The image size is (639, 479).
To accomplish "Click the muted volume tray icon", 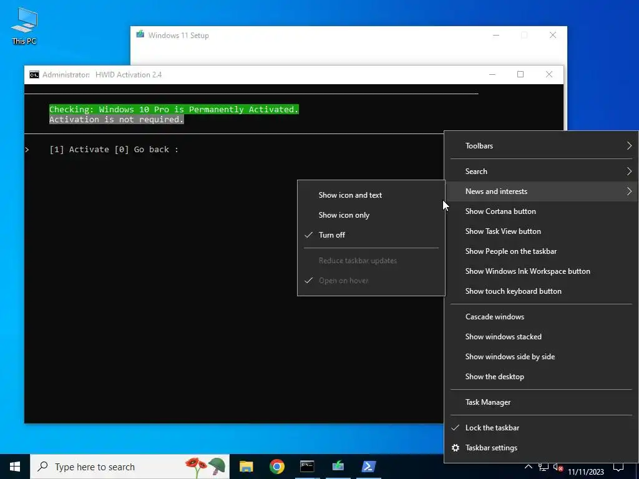I will tap(558, 467).
